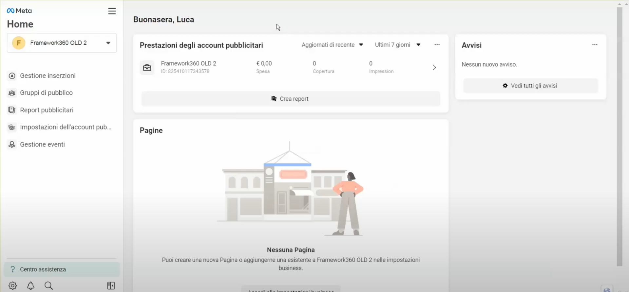The image size is (629, 292).
Task: Expand the Aggiornati di recente dropdown
Action: point(332,45)
